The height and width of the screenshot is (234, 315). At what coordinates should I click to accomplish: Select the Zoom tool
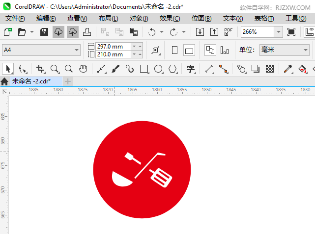pyautogui.click(x=55, y=69)
